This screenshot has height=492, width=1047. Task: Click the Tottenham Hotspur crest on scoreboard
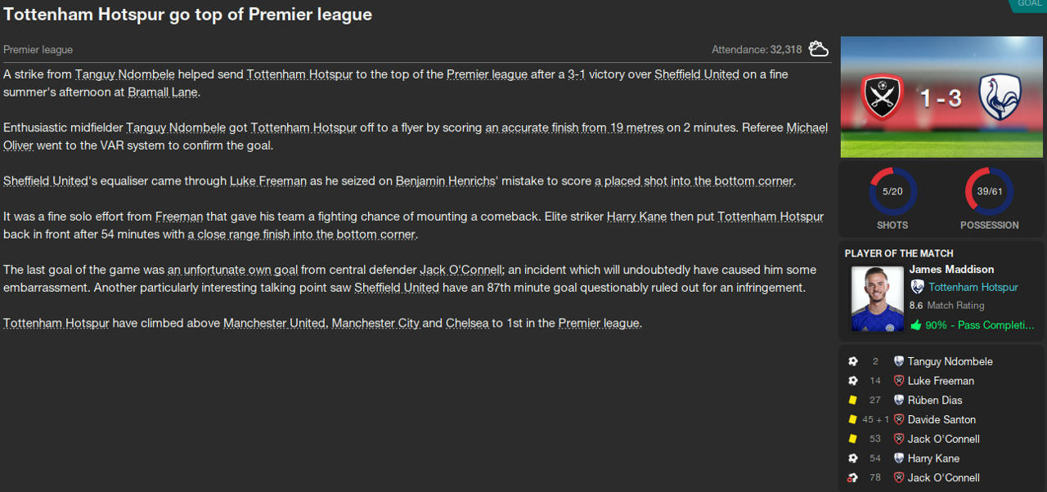[x=1000, y=98]
